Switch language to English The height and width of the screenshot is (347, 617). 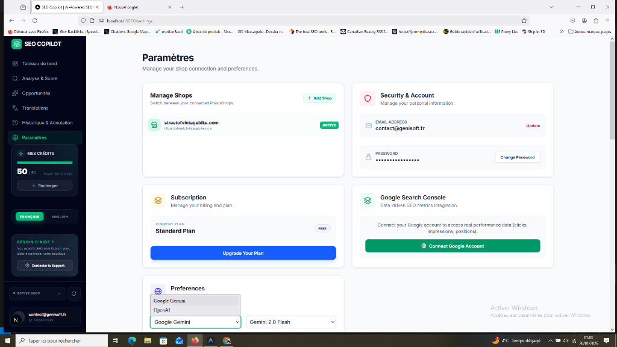60,216
